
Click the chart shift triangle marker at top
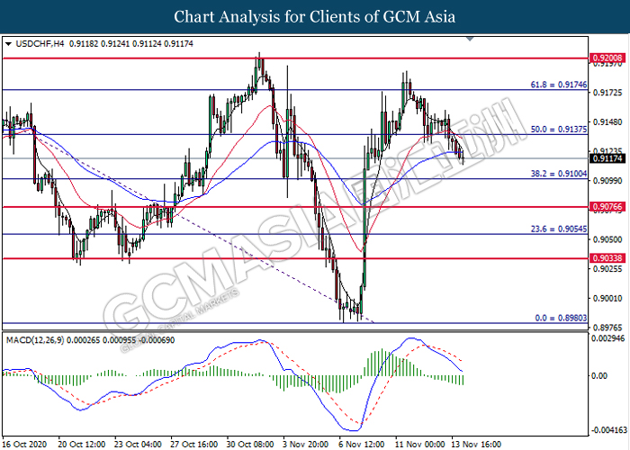tap(470, 39)
